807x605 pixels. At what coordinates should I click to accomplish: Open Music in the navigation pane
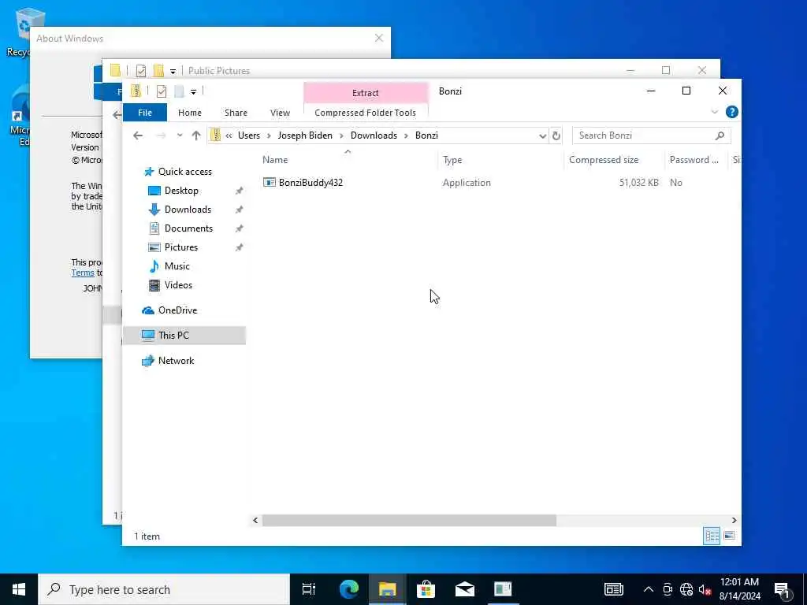177,266
